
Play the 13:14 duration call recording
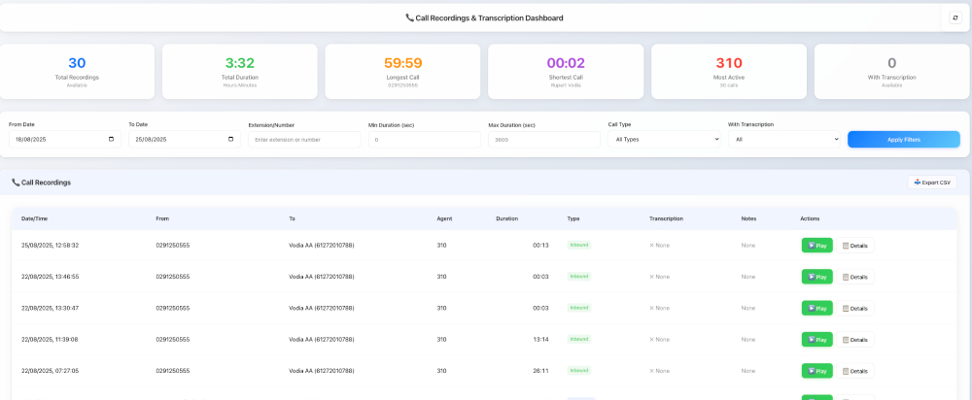tap(817, 339)
